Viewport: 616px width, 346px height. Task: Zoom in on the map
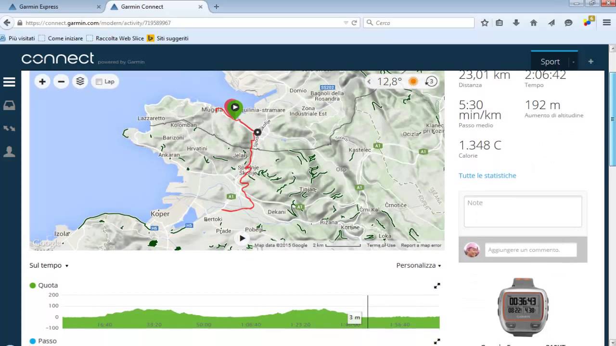(x=42, y=82)
